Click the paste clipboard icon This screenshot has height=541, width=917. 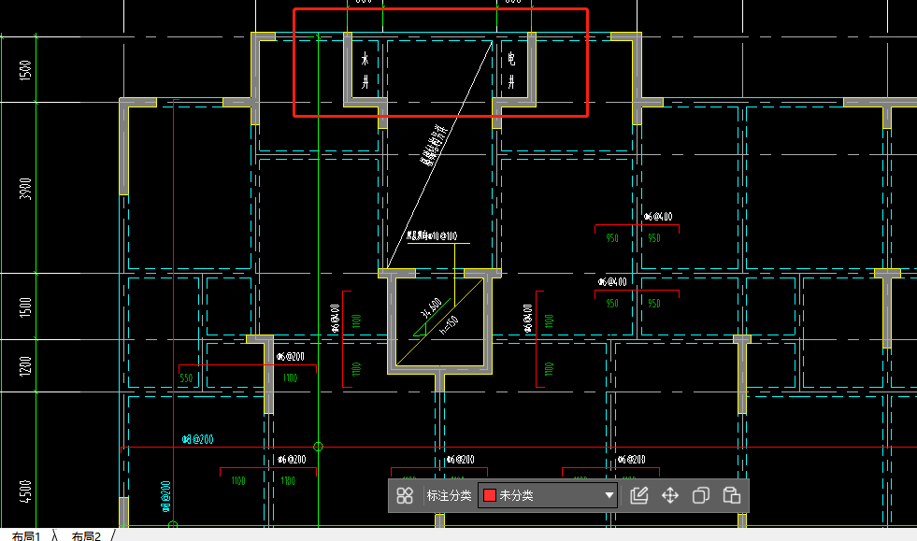point(732,495)
